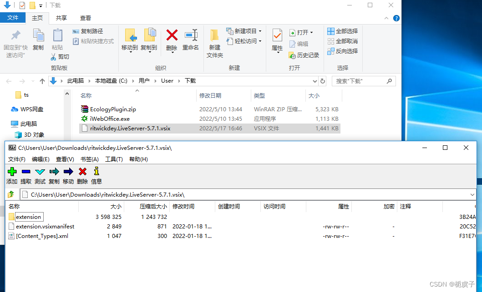Click 本地磁盘 (C:) breadcrumb
Image resolution: width=482 pixels, height=292 pixels.
[111, 81]
